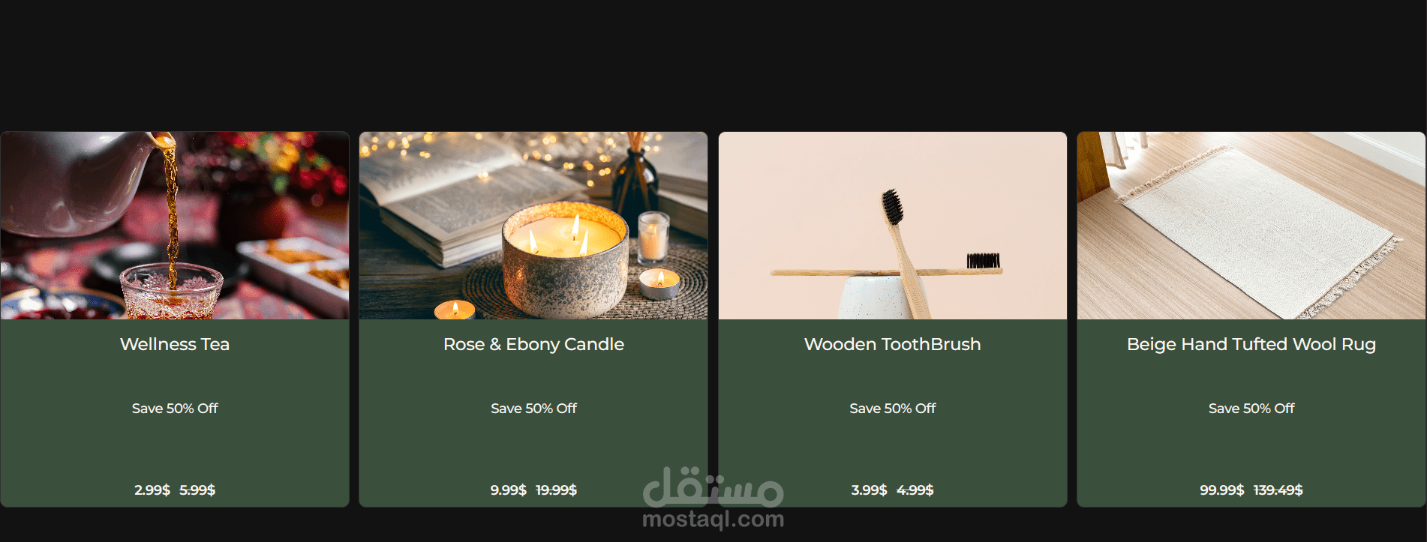Open the Wellness Tea product image
The height and width of the screenshot is (542, 1427).
175,226
